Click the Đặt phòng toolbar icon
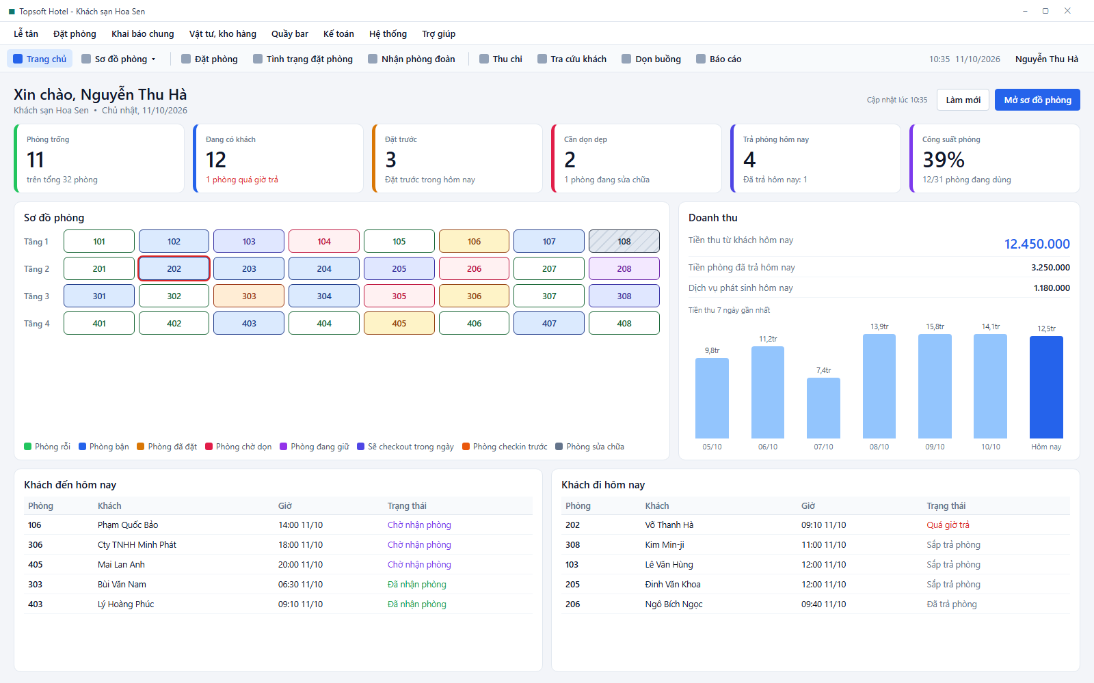Screen dimensions: 1094x683 (x=186, y=59)
